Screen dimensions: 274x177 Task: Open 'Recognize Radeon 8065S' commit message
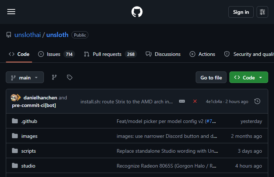click(x=166, y=166)
